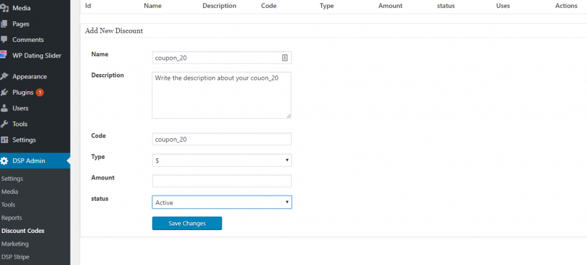Click the Comments bubble icon
The image size is (587, 265).
tap(5, 40)
